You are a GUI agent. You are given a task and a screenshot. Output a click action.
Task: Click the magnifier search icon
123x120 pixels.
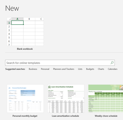coord(112,63)
